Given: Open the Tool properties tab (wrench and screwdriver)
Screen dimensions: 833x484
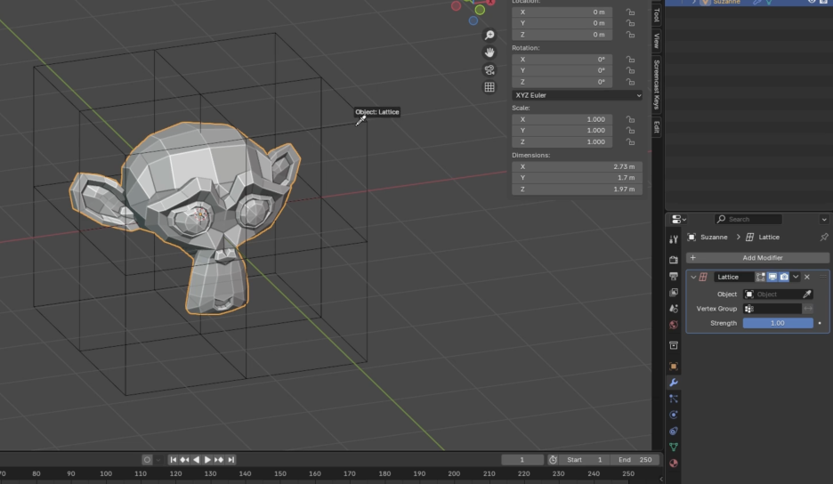Looking at the screenshot, I should [674, 239].
